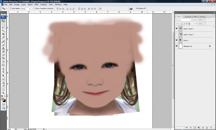
Task: Open the Edit menu
Action: (11, 4)
